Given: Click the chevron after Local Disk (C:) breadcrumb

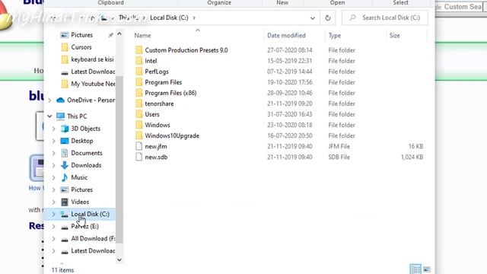Looking at the screenshot, I should (x=194, y=18).
